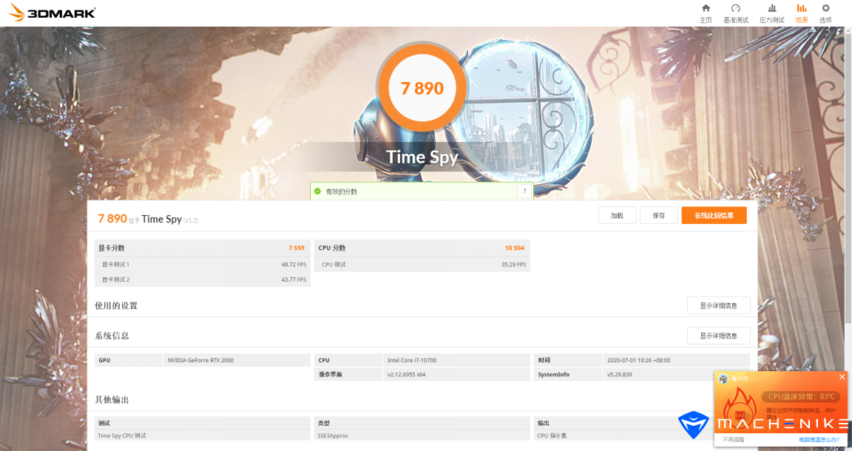Click 不再提醒 (don't remind again)
The image size is (852, 451).
734,440
